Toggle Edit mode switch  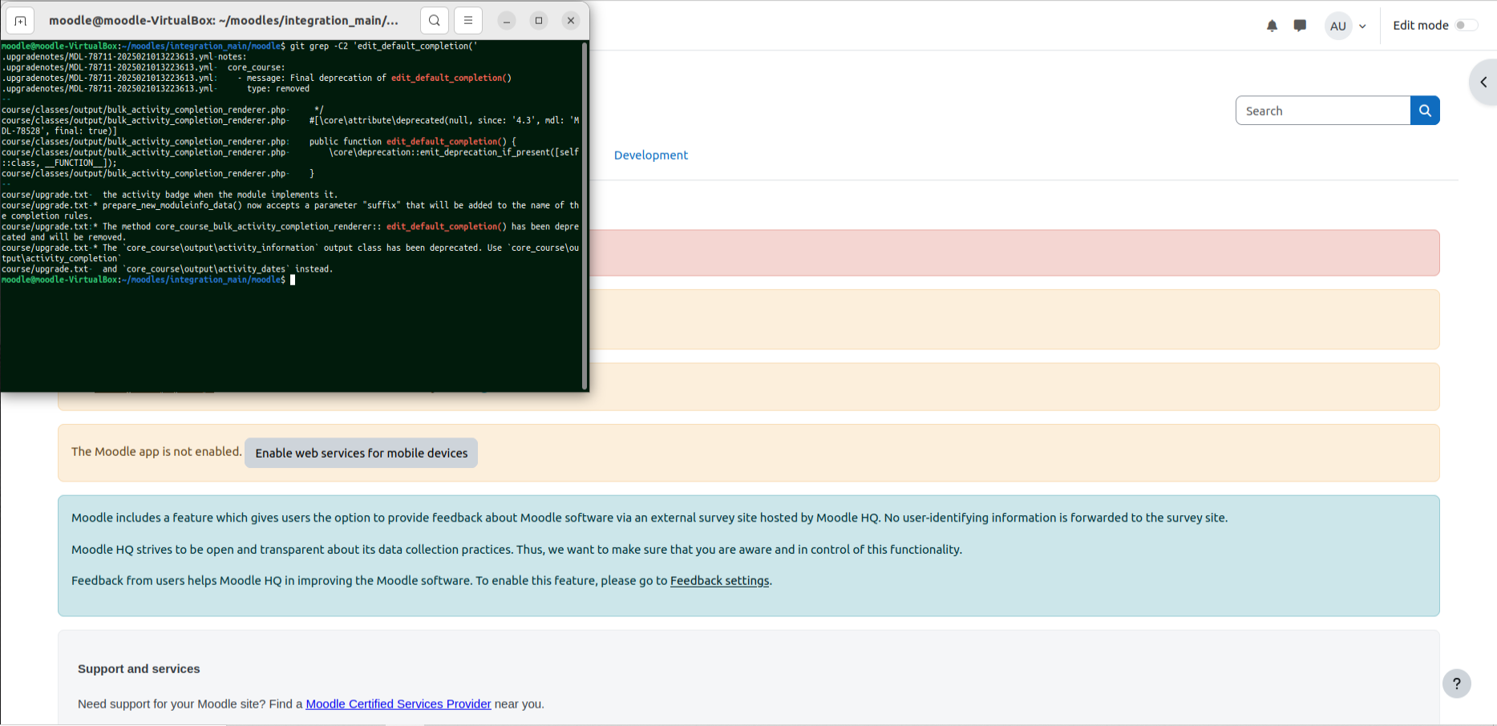[1467, 26]
